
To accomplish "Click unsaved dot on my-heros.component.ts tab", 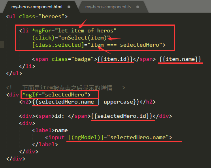I will click(138, 7).
